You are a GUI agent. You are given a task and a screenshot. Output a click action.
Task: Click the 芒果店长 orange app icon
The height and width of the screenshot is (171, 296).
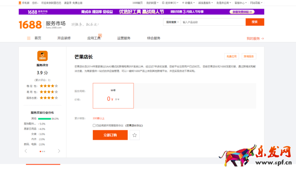(x=42, y=56)
